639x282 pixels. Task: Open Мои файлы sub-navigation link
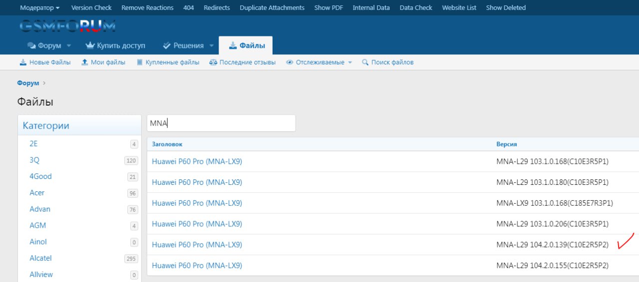[103, 62]
